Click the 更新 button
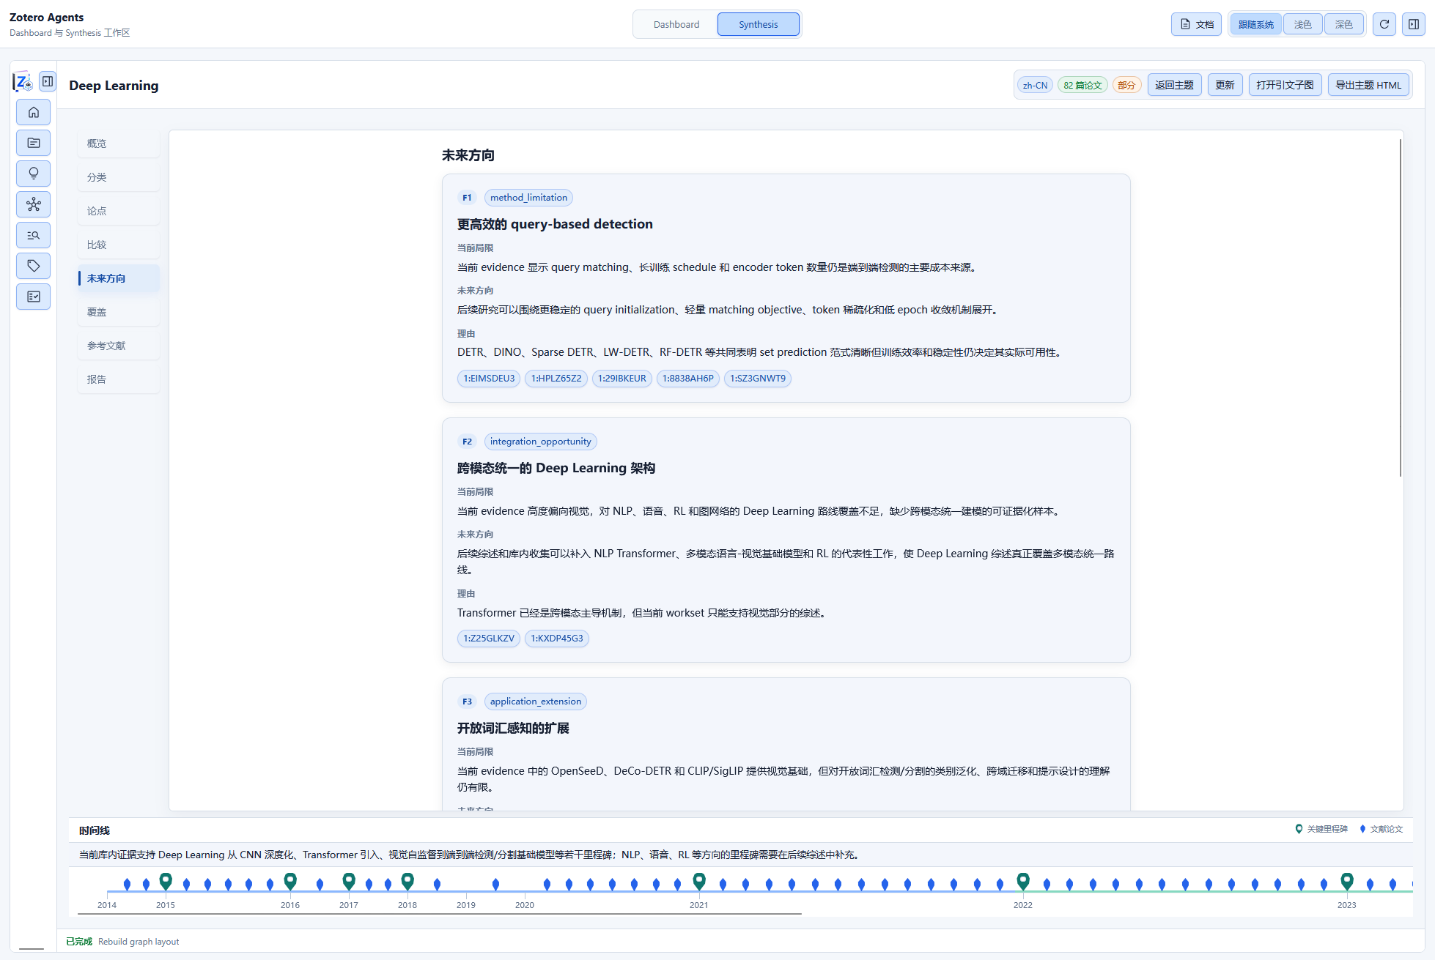The image size is (1435, 960). (1225, 85)
